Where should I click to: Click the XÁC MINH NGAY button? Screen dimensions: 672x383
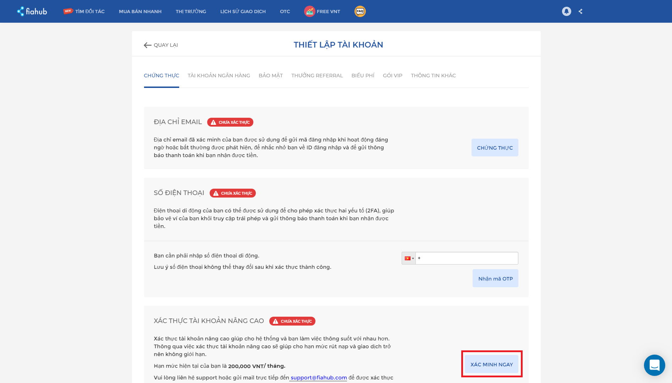pyautogui.click(x=491, y=364)
